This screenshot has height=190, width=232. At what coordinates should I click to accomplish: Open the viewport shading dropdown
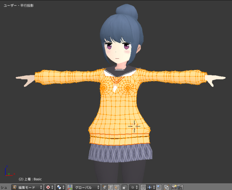[49, 187]
